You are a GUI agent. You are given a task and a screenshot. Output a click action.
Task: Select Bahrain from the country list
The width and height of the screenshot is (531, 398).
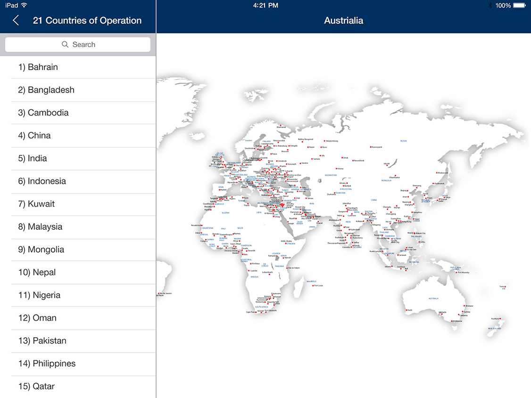[x=78, y=67]
